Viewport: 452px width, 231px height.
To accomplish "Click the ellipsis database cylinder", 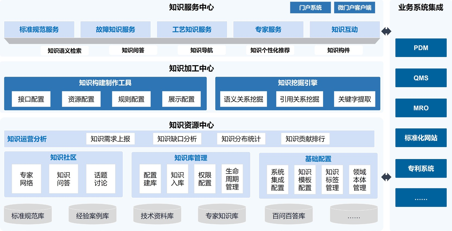I will click(x=354, y=215).
